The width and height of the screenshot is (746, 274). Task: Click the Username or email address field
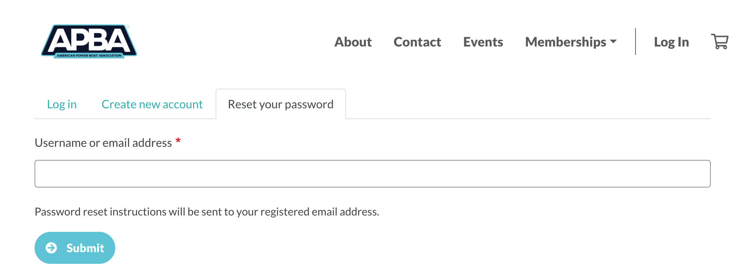tap(372, 173)
